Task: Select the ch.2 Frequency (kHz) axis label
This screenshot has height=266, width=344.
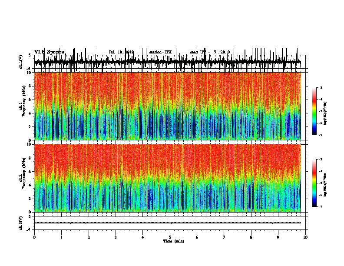Action: tap(23, 173)
